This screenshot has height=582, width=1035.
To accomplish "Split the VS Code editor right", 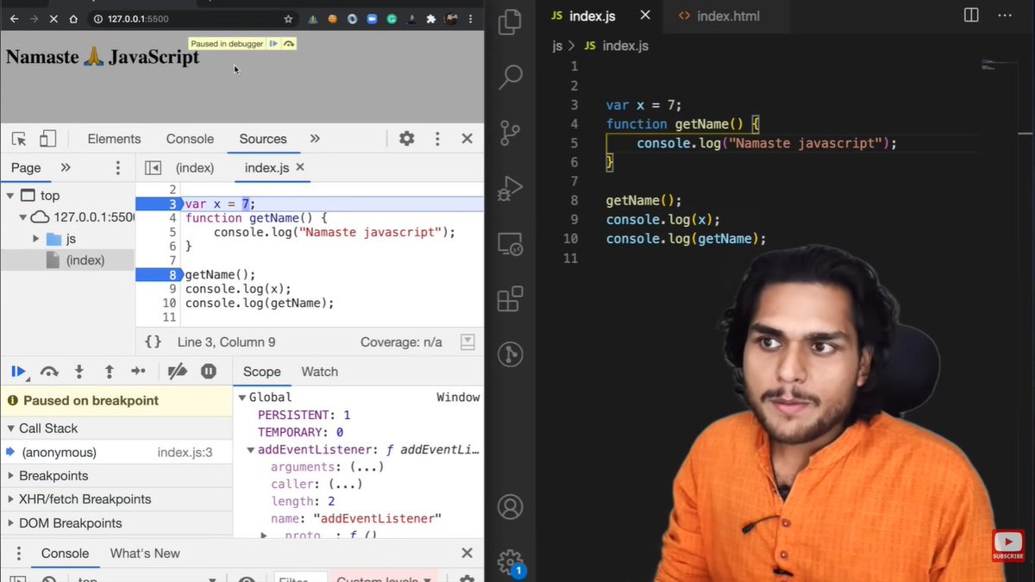I will click(971, 16).
